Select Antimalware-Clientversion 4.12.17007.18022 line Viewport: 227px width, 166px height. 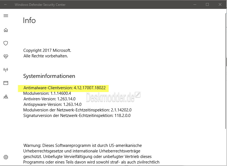click(65, 88)
